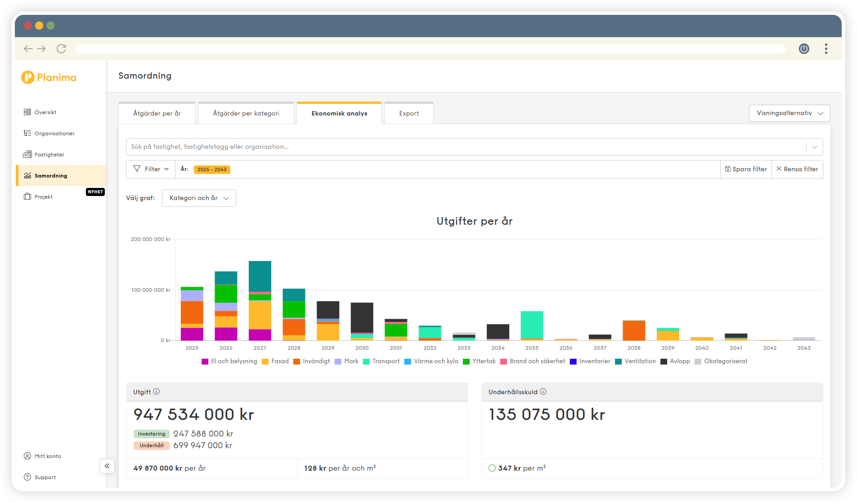Click the Projekt sidebar icon

click(27, 196)
